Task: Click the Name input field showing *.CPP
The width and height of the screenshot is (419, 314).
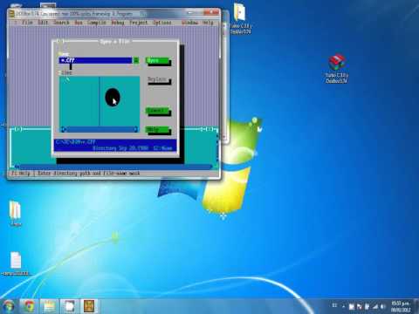Action: 95,60
